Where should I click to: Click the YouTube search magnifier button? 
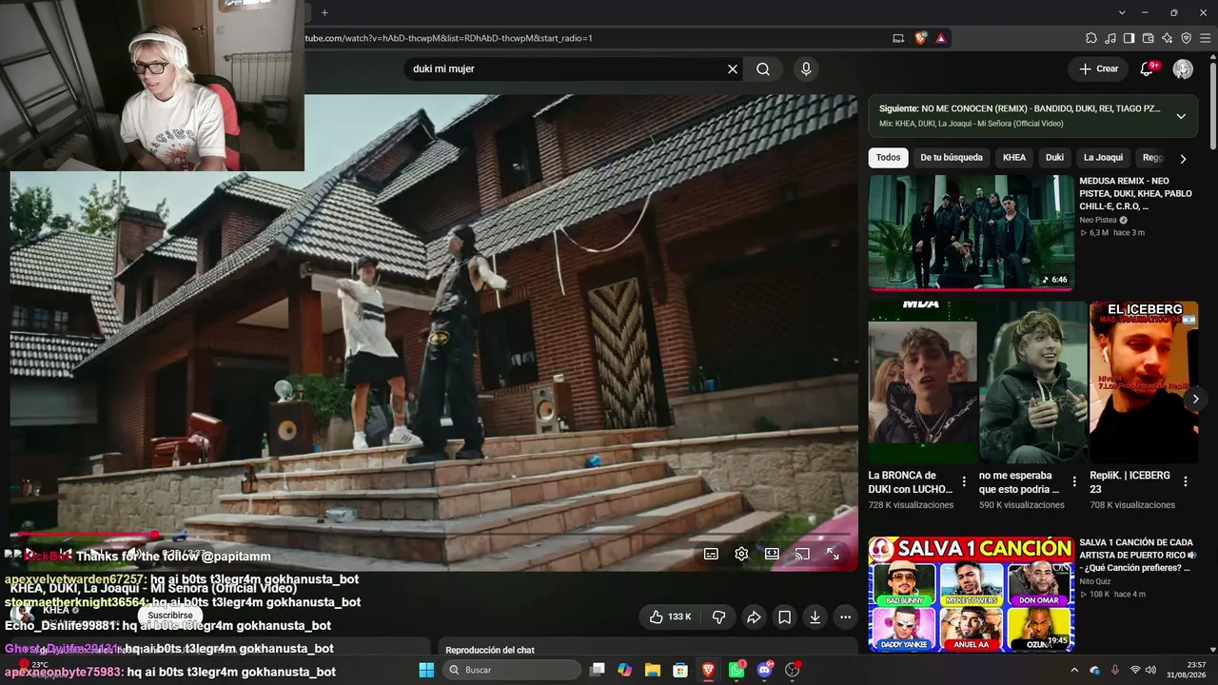tap(763, 69)
